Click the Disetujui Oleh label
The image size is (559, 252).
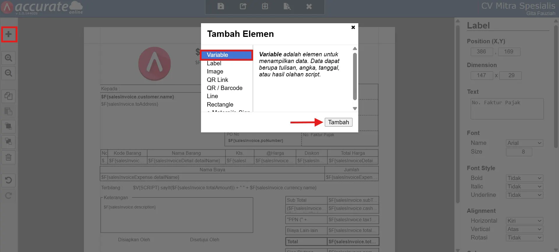pyautogui.click(x=204, y=240)
